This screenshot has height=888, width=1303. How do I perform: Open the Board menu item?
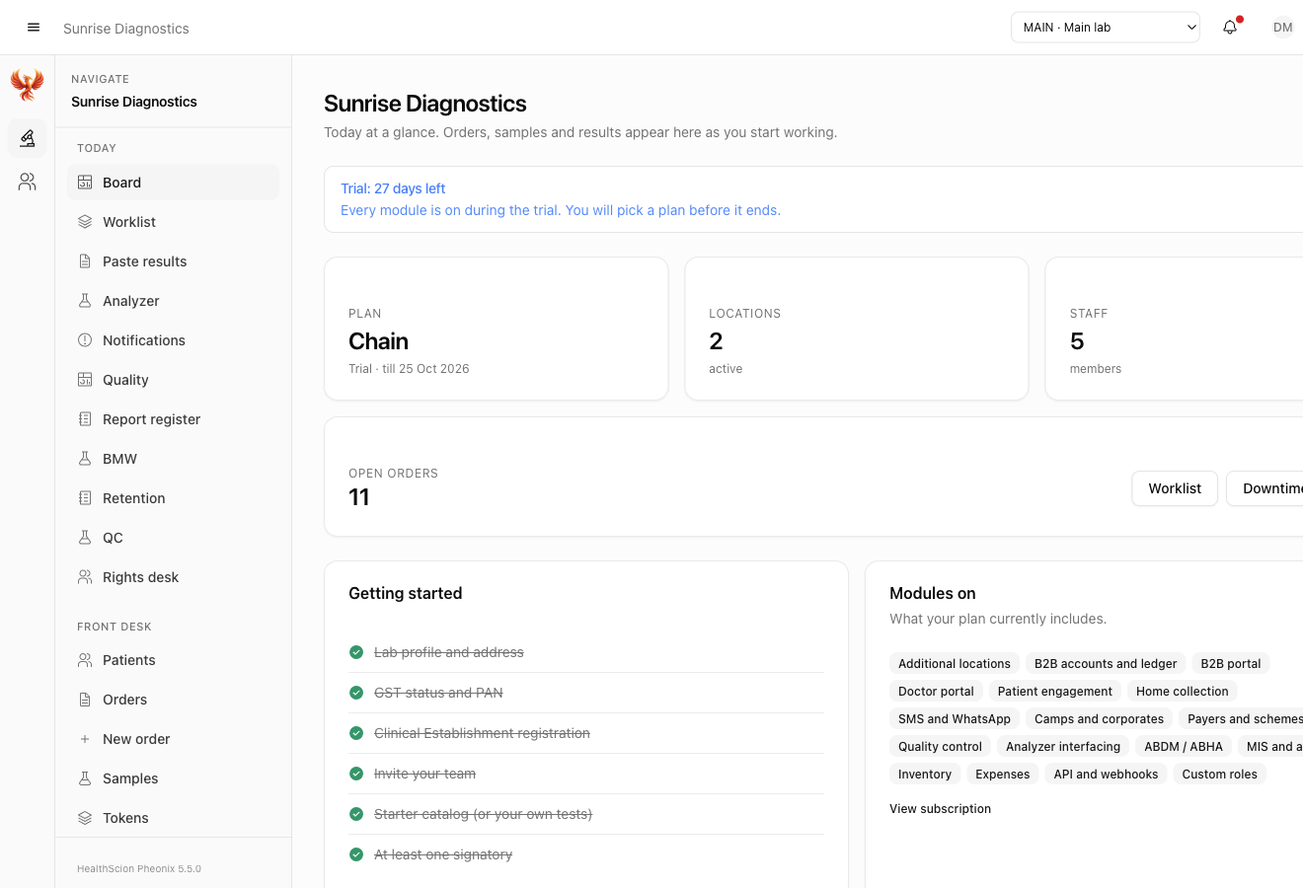coord(174,183)
